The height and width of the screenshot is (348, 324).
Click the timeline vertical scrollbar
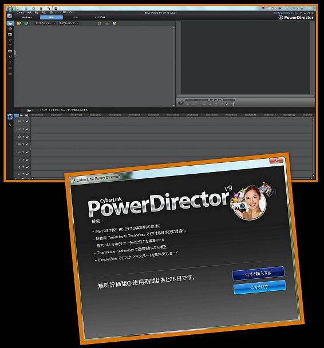pos(314,148)
